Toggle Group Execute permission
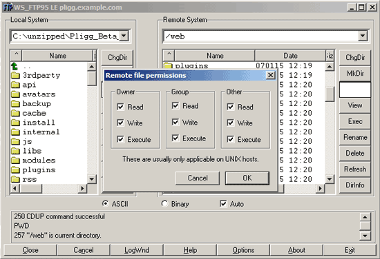The height and width of the screenshot is (259, 380). (x=175, y=138)
